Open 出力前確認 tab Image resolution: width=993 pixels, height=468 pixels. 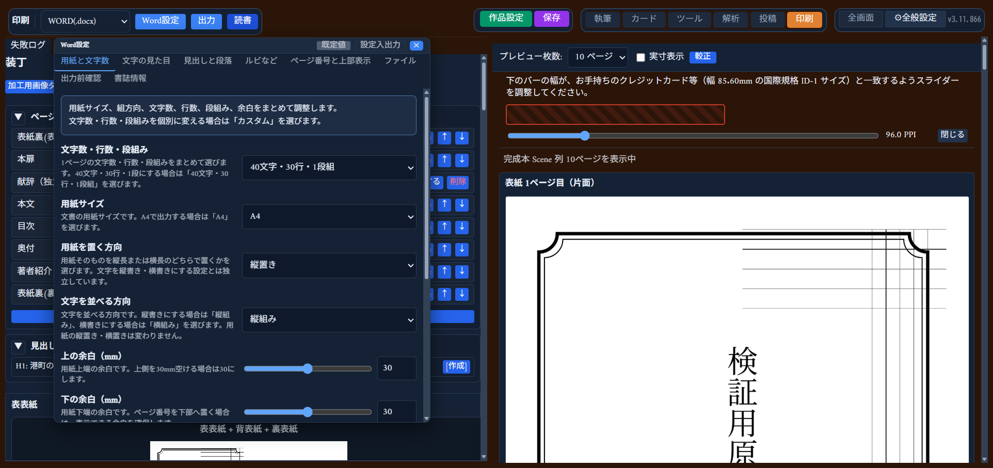[81, 78]
